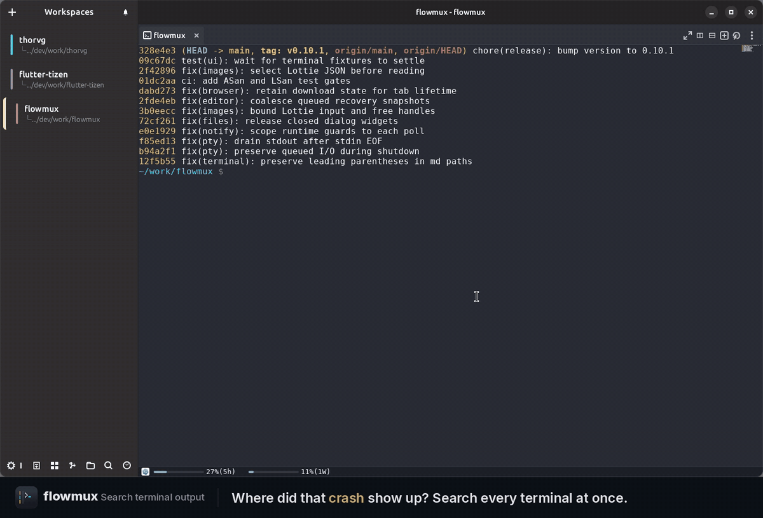Click commit 'ci: add ASan and LSan test gates'
Screen dimensions: 763x518
266,81
